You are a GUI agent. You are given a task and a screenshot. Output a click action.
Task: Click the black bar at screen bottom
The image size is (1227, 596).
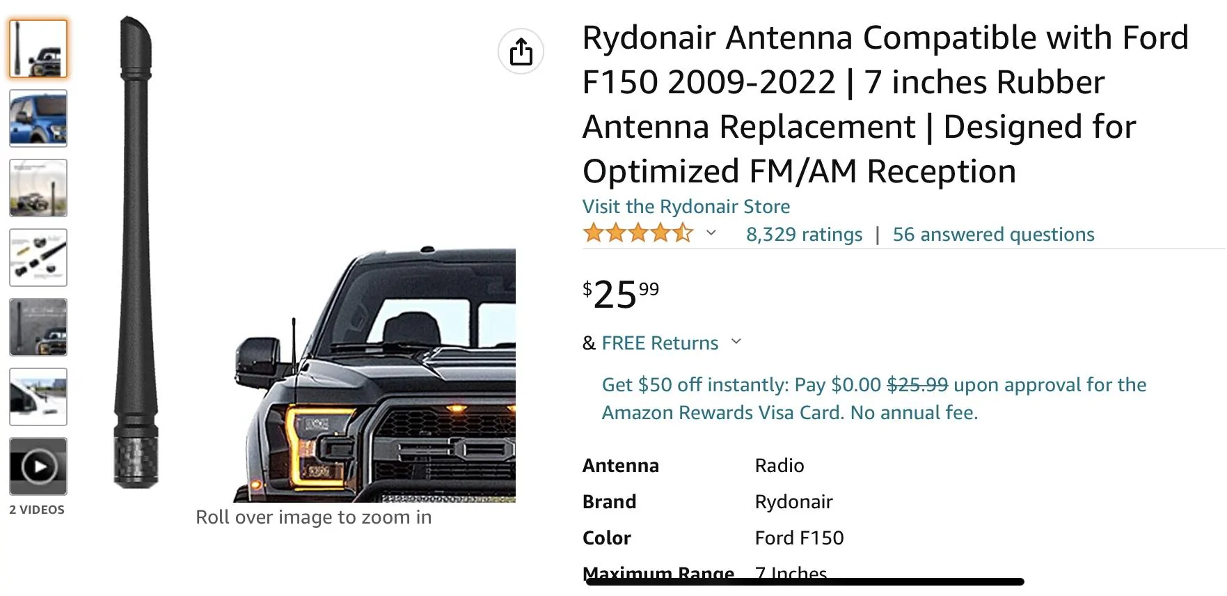tap(804, 582)
